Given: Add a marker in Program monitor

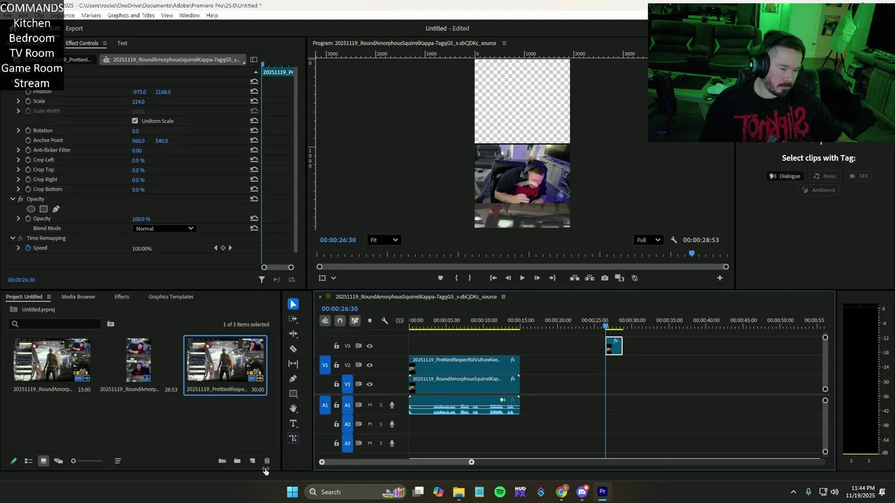Looking at the screenshot, I should 440,278.
